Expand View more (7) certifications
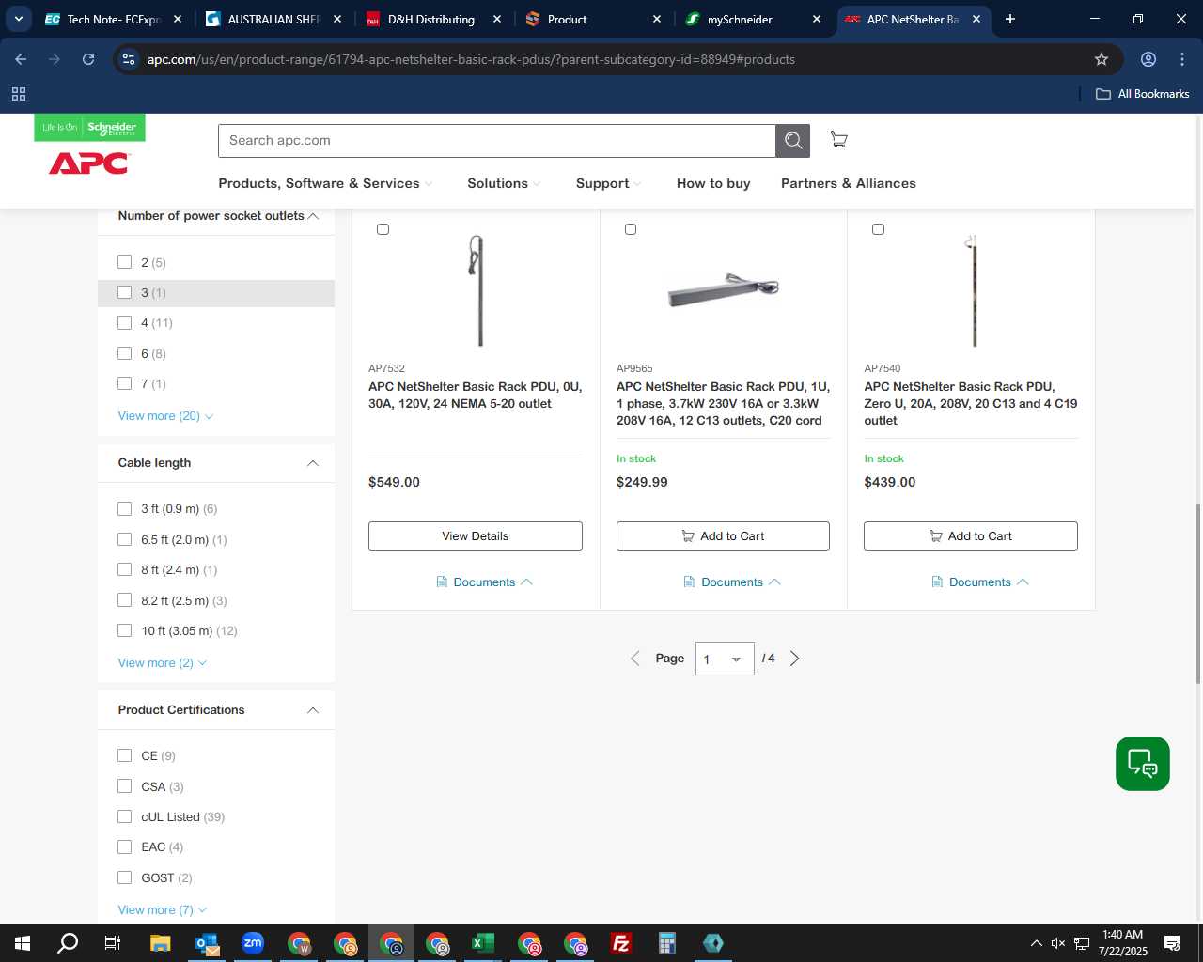 (x=162, y=910)
